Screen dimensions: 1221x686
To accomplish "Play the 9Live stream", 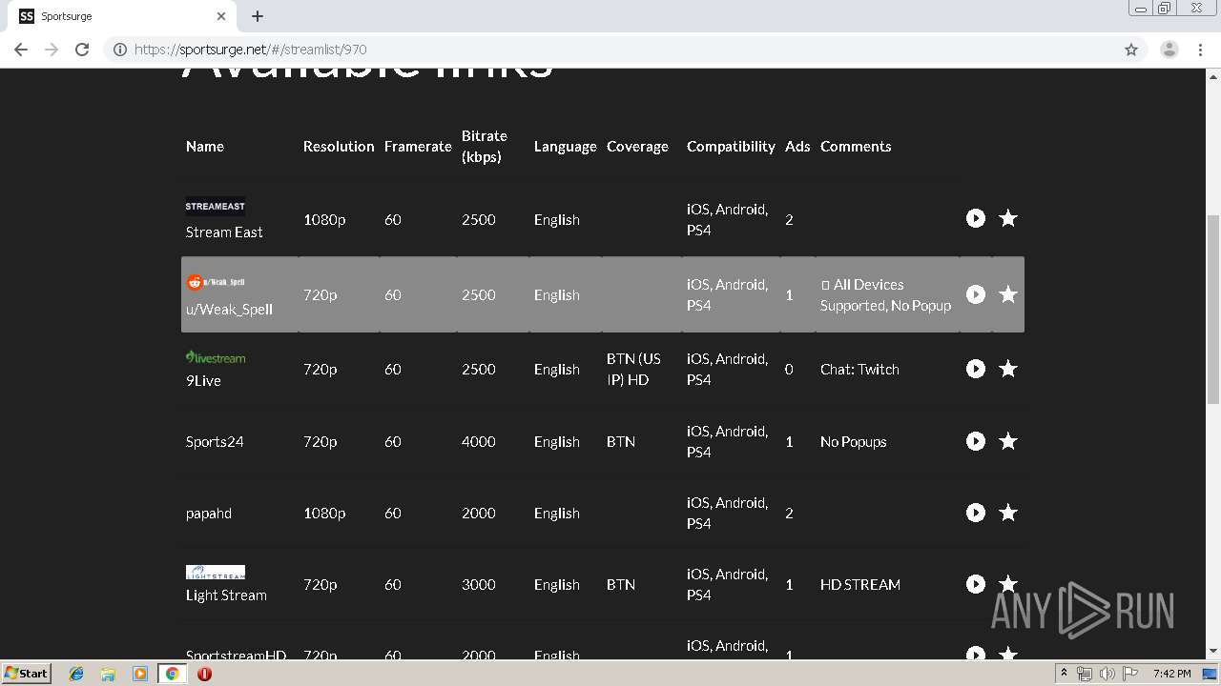I will [x=975, y=369].
